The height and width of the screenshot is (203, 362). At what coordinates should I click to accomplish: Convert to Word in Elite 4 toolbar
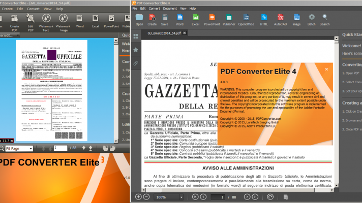179,20
